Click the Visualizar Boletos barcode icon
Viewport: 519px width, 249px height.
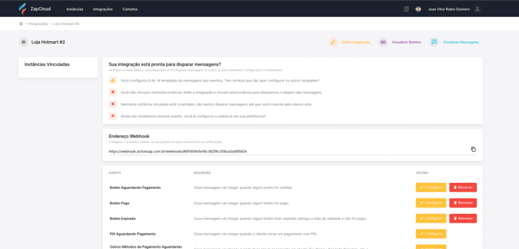[383, 42]
